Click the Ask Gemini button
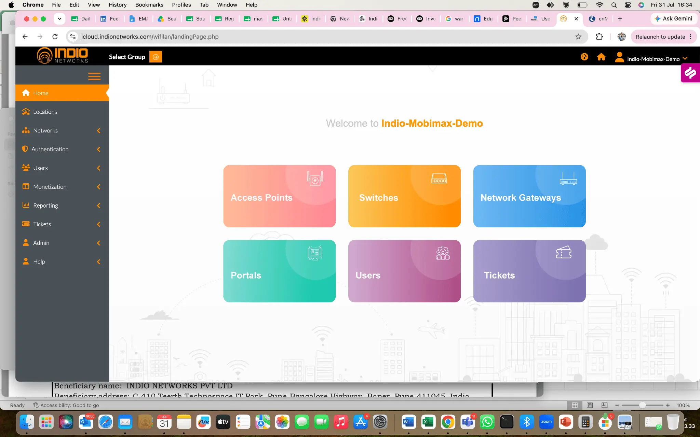Screen dimensions: 700x437 click(x=673, y=19)
